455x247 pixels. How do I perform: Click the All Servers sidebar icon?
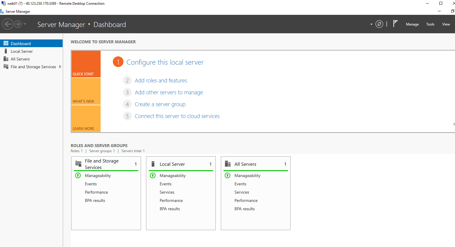tap(6, 59)
